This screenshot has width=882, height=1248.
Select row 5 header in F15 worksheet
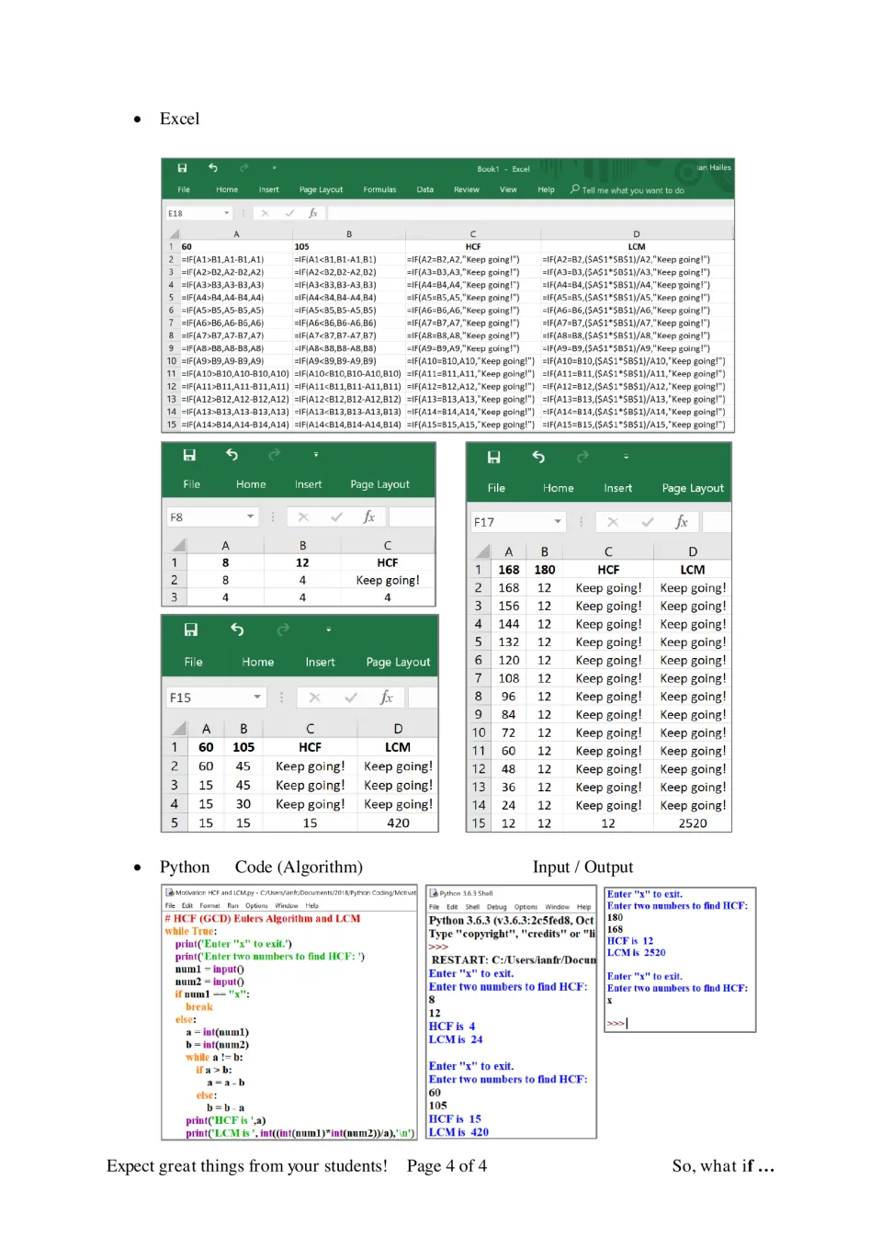coord(175,823)
